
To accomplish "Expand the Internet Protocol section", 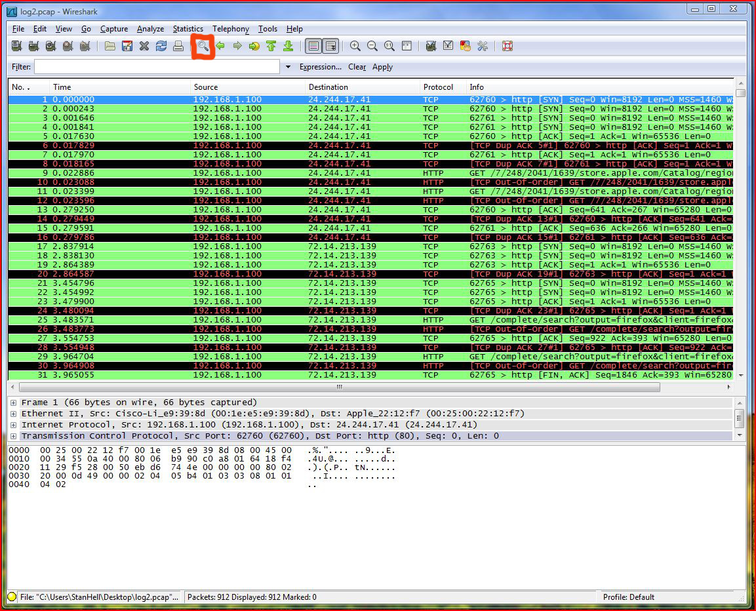I will (14, 425).
